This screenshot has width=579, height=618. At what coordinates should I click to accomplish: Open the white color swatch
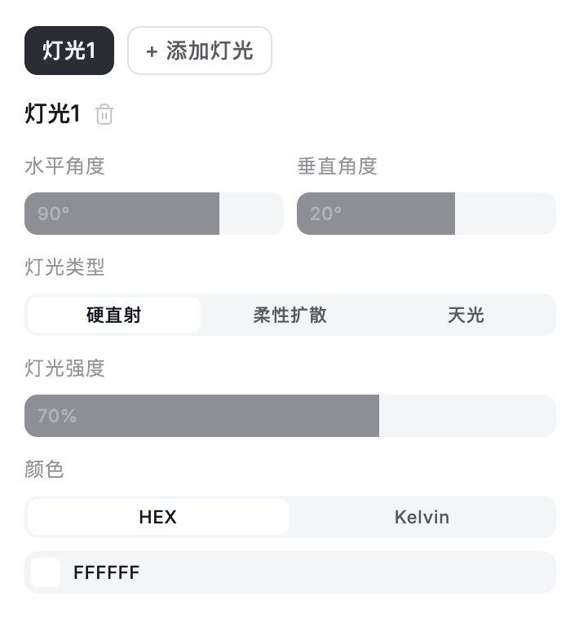tap(46, 572)
